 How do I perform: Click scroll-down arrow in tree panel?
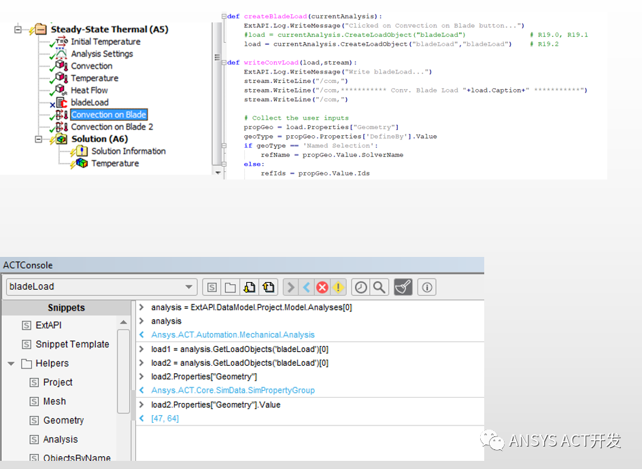coord(218,173)
